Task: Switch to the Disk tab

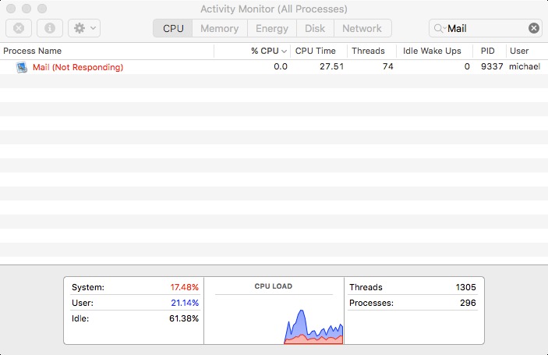Action: pos(315,28)
